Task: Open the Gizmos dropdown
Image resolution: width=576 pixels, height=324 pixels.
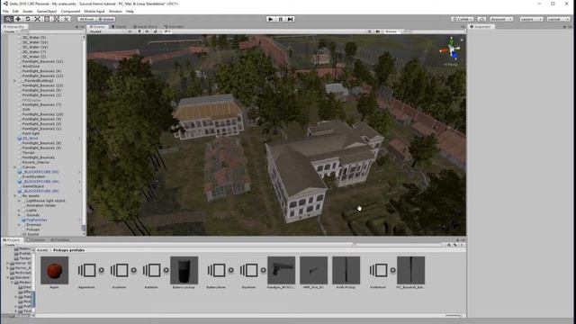Action: pos(392,31)
